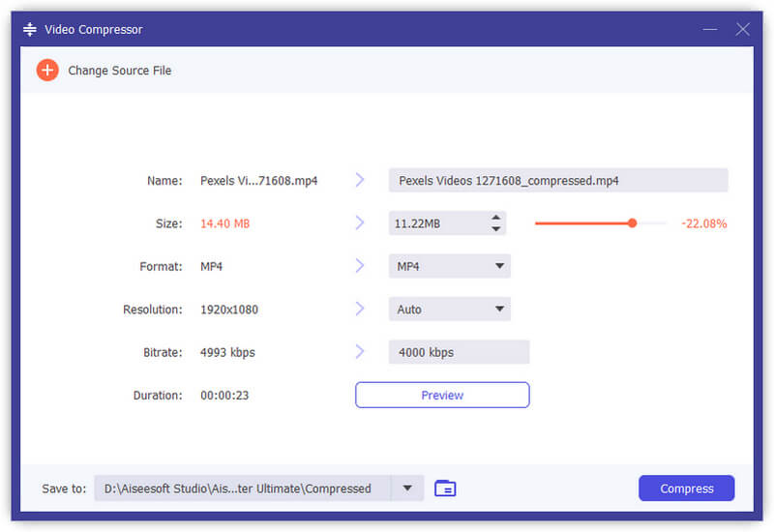Click the 14.40 MB source size value

224,224
